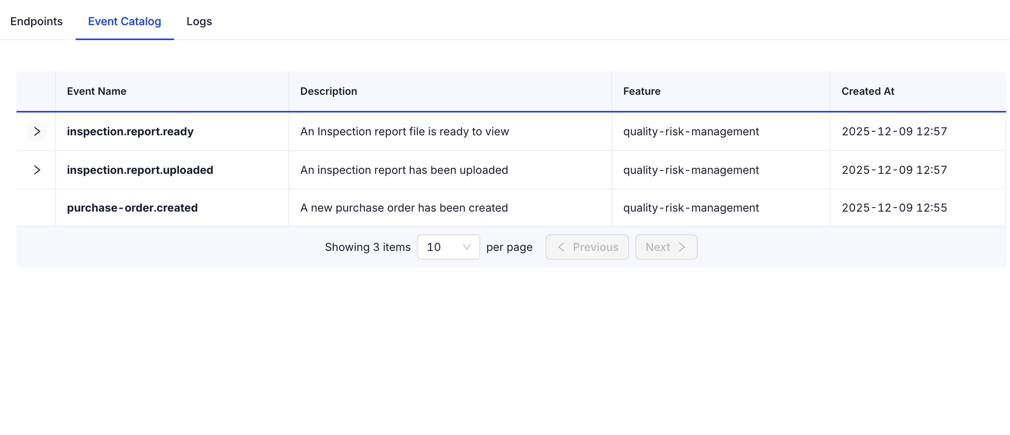Image resolution: width=1010 pixels, height=435 pixels.
Task: Select the purchase-order.created event name
Action: pos(132,208)
